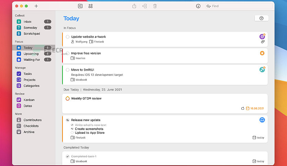Image resolution: width=287 pixels, height=166 pixels.
Task: Click the move-to toolbar icon
Action: (x=145, y=6)
